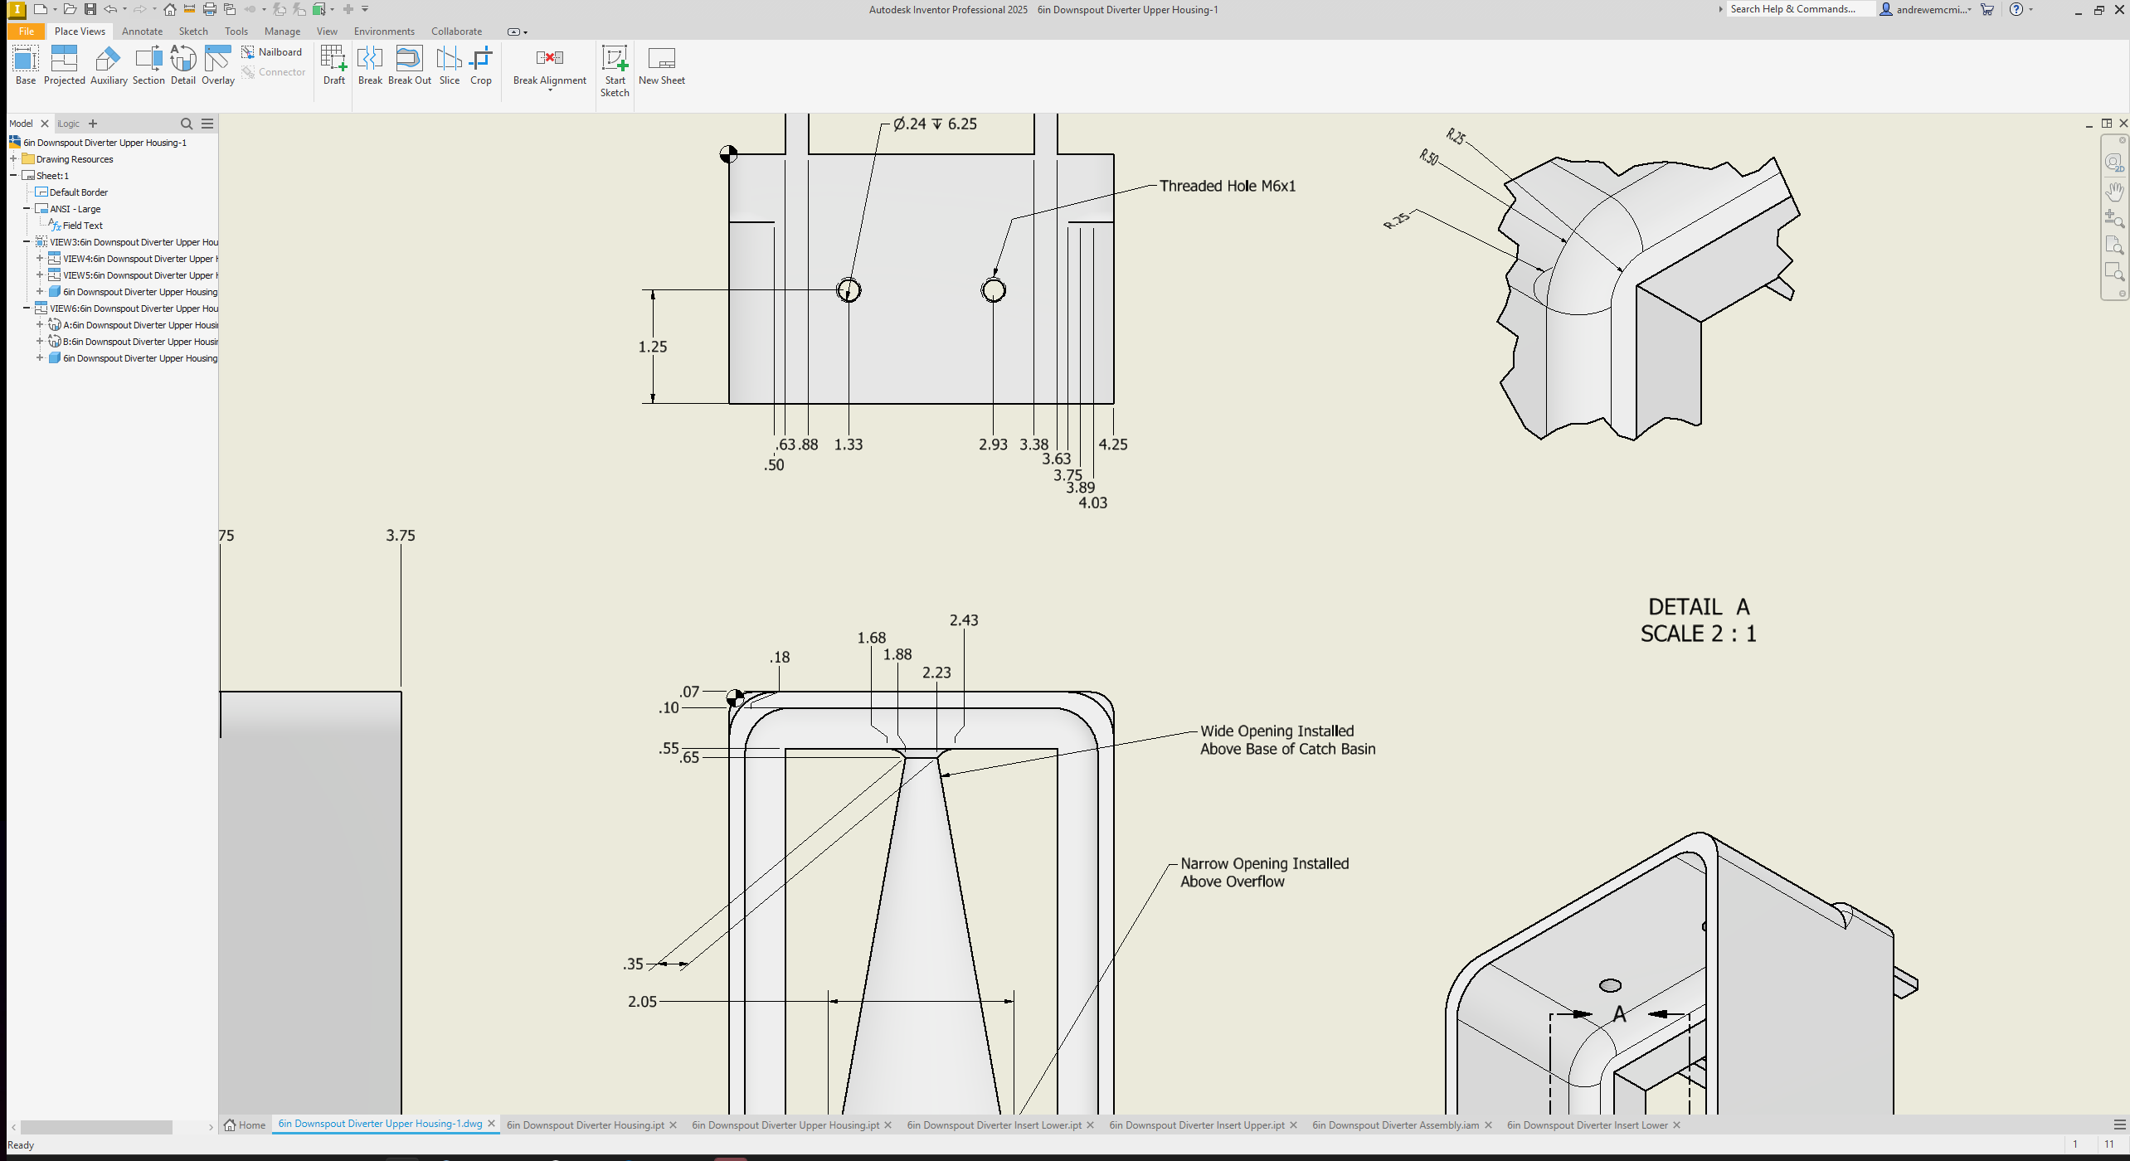
Task: Expand the B: detail view node
Action: coord(40,341)
